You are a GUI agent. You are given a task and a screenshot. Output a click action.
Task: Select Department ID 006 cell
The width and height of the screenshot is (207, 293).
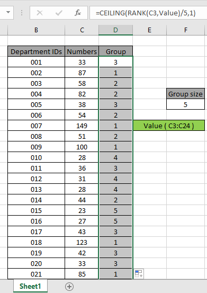coord(36,115)
